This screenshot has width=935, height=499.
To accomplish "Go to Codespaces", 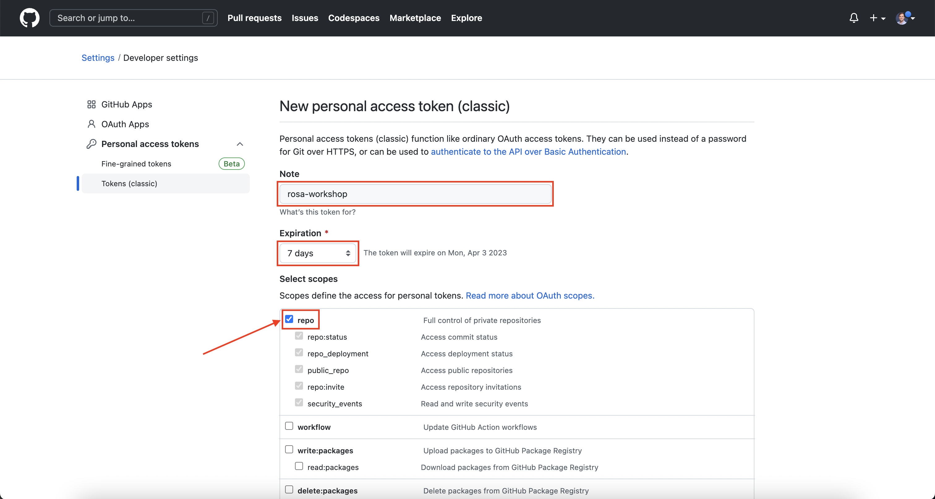I will 353,18.
